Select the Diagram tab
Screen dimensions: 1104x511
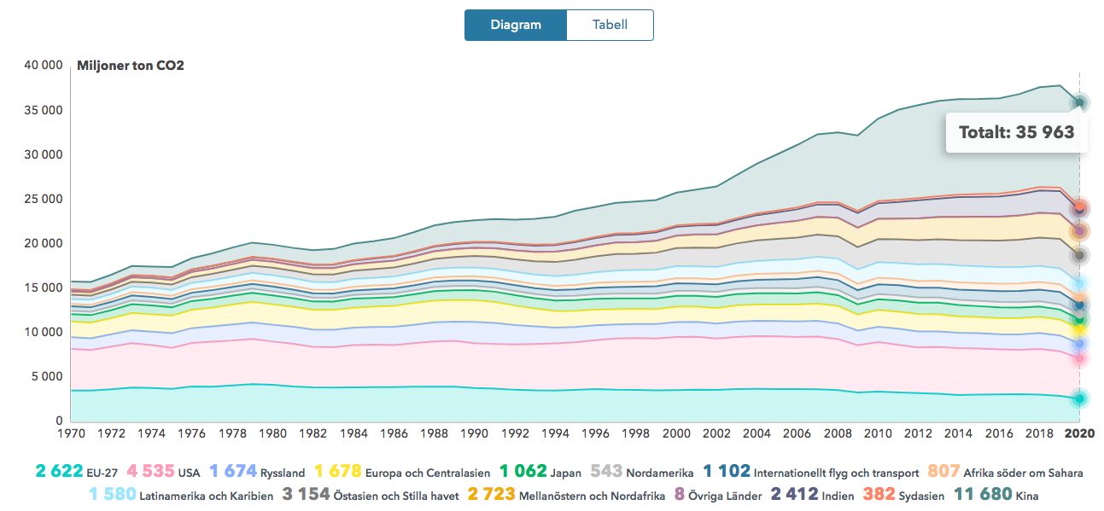coord(516,25)
